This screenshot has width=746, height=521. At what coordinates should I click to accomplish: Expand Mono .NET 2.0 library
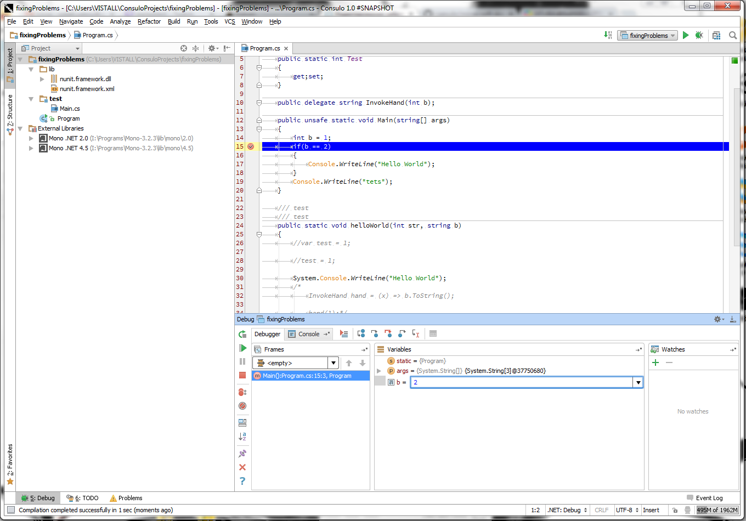[x=31, y=138]
